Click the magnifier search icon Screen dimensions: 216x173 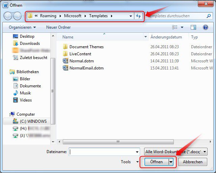tap(209, 16)
